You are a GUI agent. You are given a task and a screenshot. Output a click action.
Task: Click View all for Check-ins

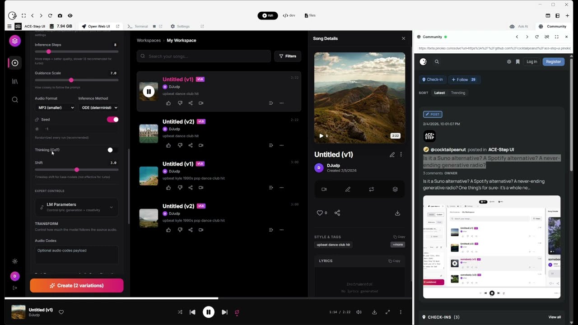click(x=555, y=317)
